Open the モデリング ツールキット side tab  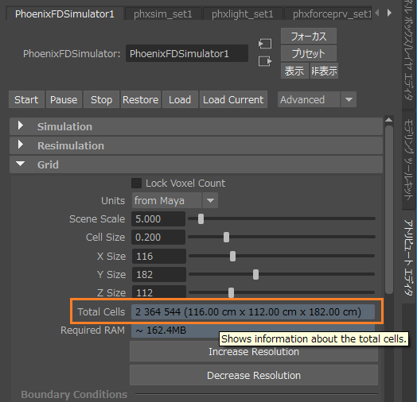click(x=409, y=160)
